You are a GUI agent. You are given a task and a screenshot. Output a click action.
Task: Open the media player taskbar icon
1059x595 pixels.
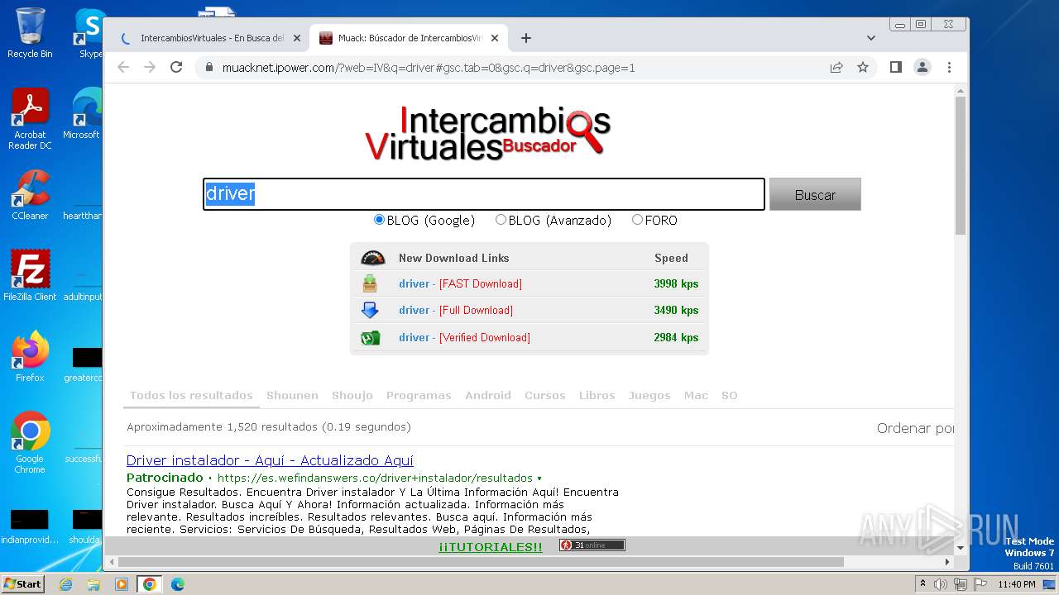coord(122,584)
